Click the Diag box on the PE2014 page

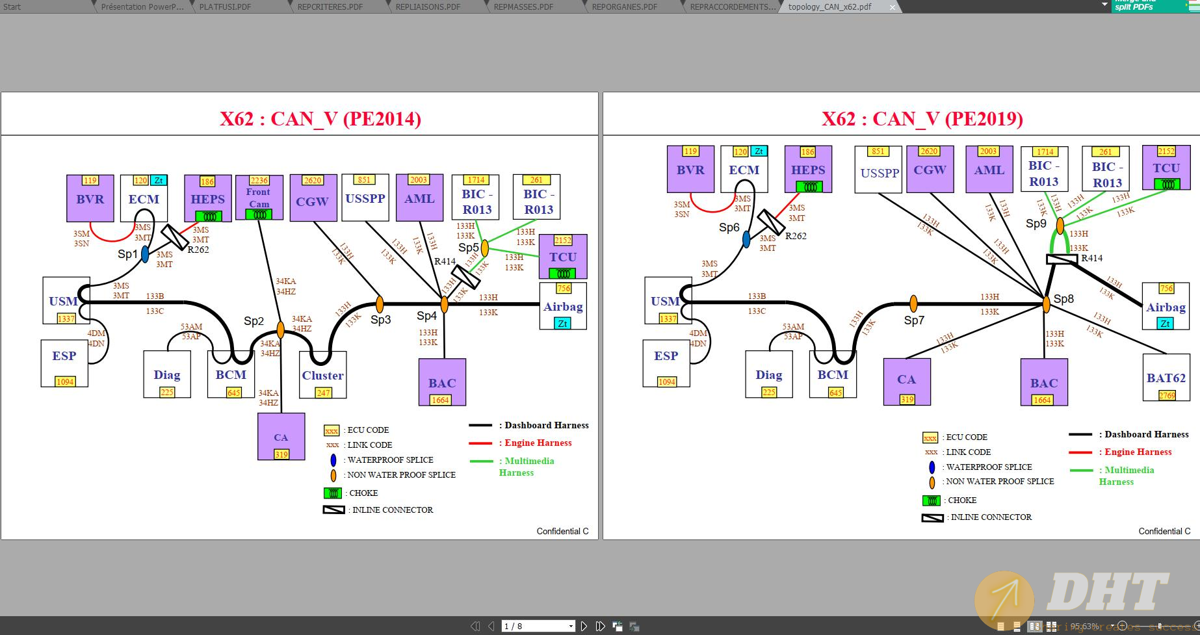pyautogui.click(x=167, y=374)
